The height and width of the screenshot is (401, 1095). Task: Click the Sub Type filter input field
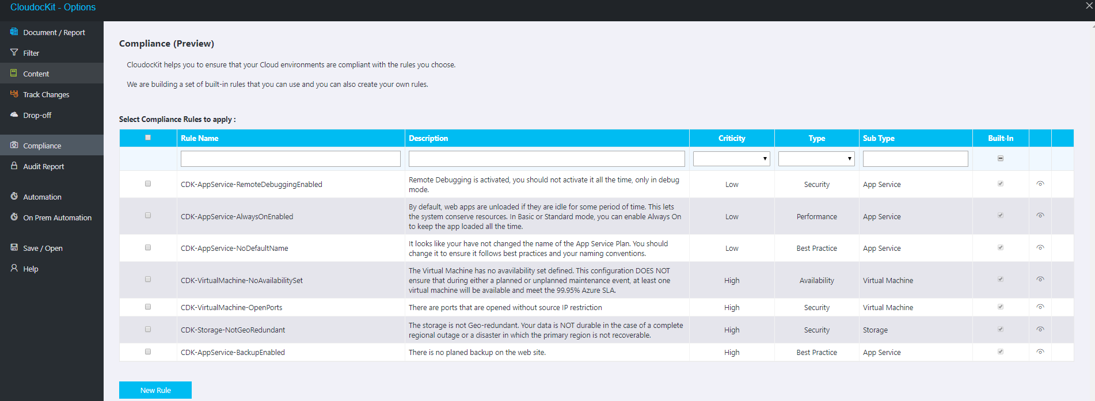(x=915, y=159)
